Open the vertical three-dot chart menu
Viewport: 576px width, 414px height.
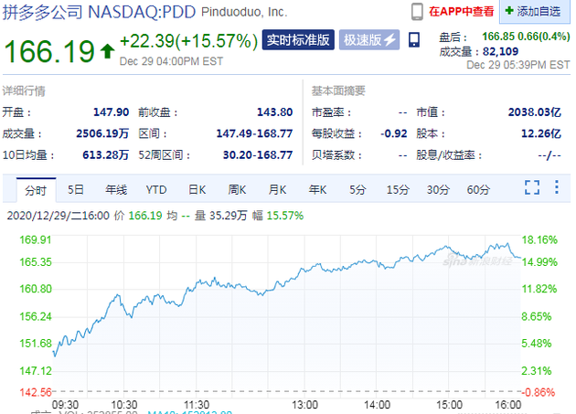point(557,187)
